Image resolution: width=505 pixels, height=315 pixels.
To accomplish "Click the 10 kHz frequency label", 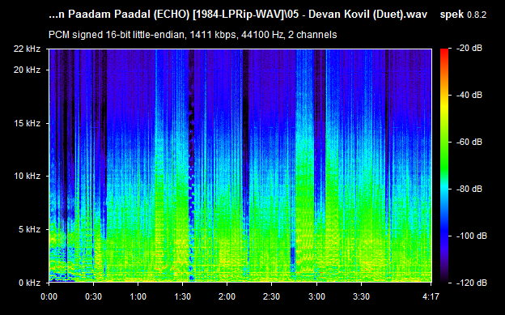I will (27, 176).
